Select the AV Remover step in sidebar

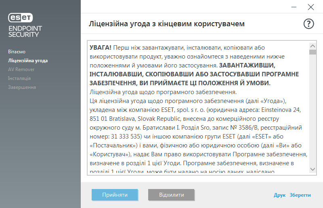point(21,69)
